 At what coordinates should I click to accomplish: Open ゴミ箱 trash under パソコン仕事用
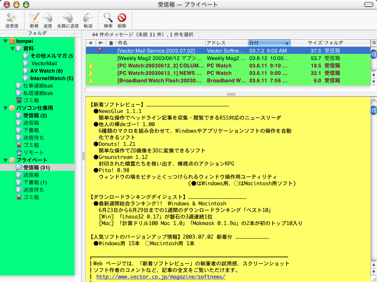coord(28,145)
